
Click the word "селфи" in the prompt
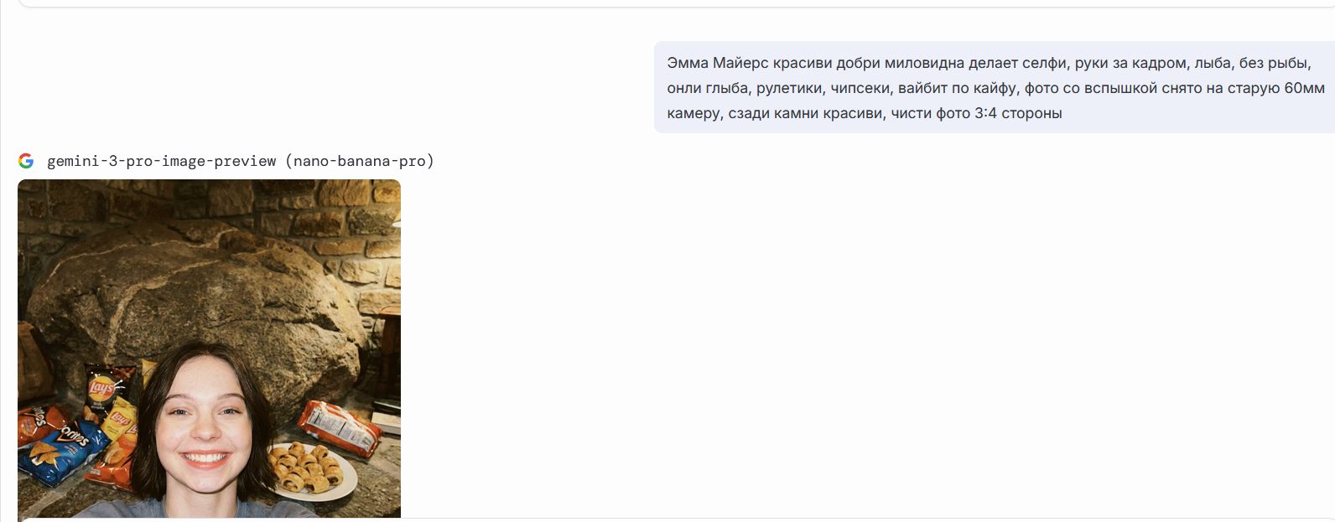tap(1045, 63)
